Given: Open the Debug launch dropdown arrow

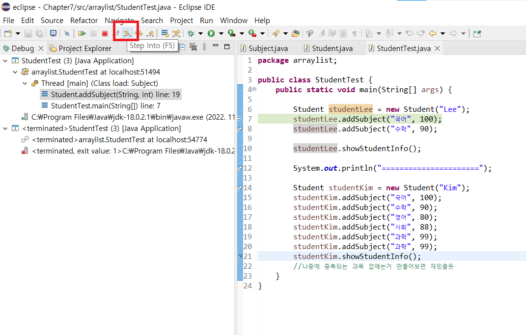Looking at the screenshot, I should (200, 33).
